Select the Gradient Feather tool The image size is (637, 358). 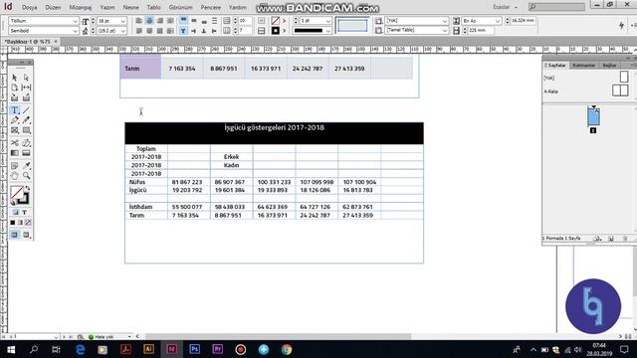tap(26, 153)
